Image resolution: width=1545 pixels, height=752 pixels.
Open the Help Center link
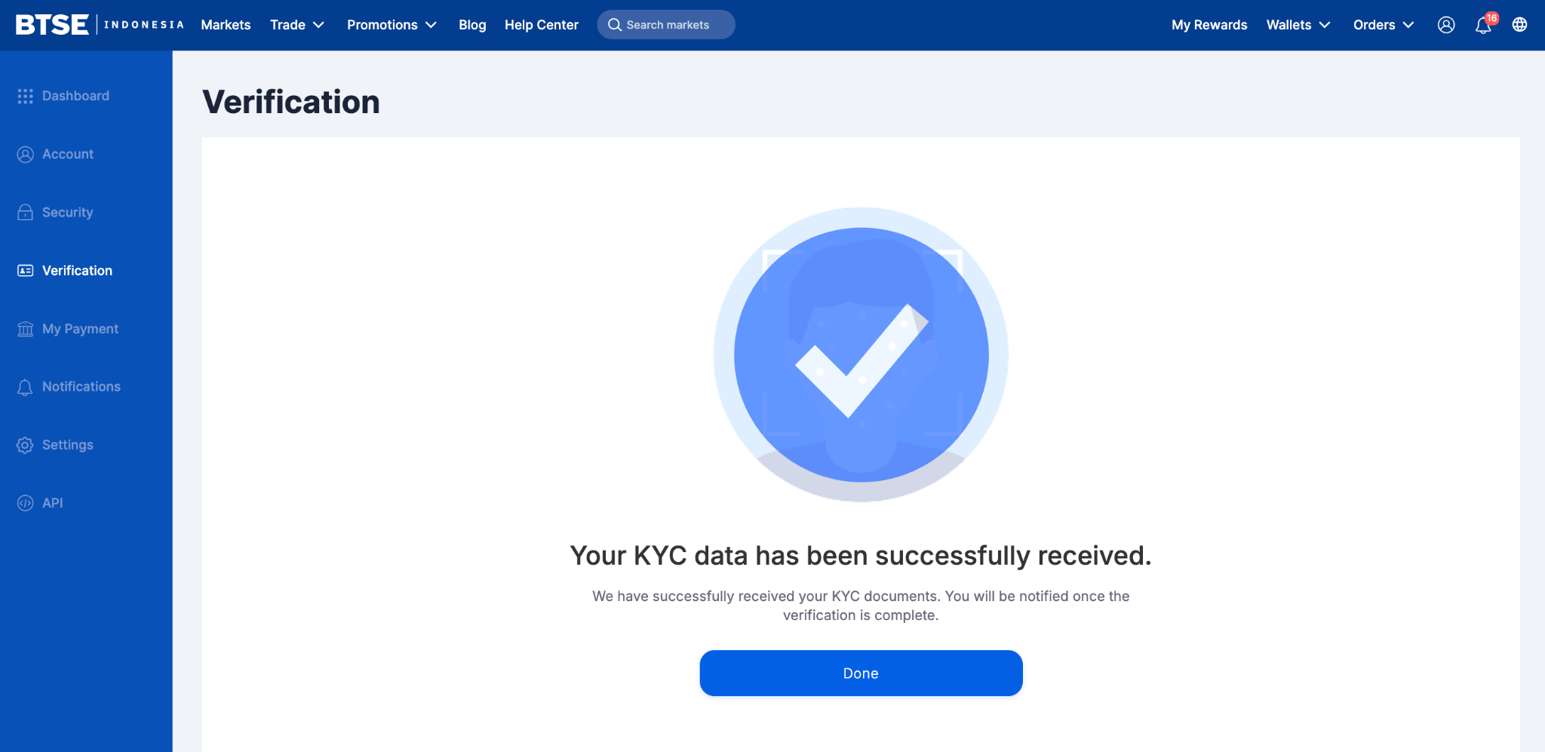(x=542, y=25)
